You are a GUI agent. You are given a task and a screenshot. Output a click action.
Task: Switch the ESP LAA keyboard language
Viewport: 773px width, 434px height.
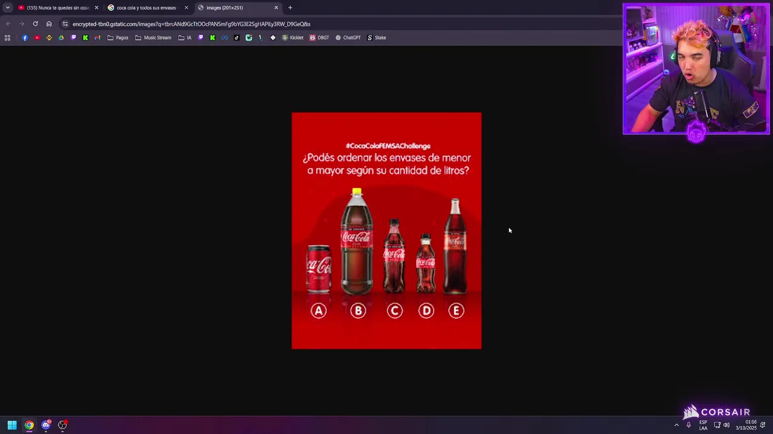[x=703, y=425]
